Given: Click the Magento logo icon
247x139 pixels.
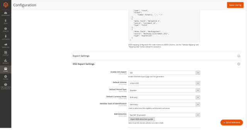Looking at the screenshot, I should 6,5.
